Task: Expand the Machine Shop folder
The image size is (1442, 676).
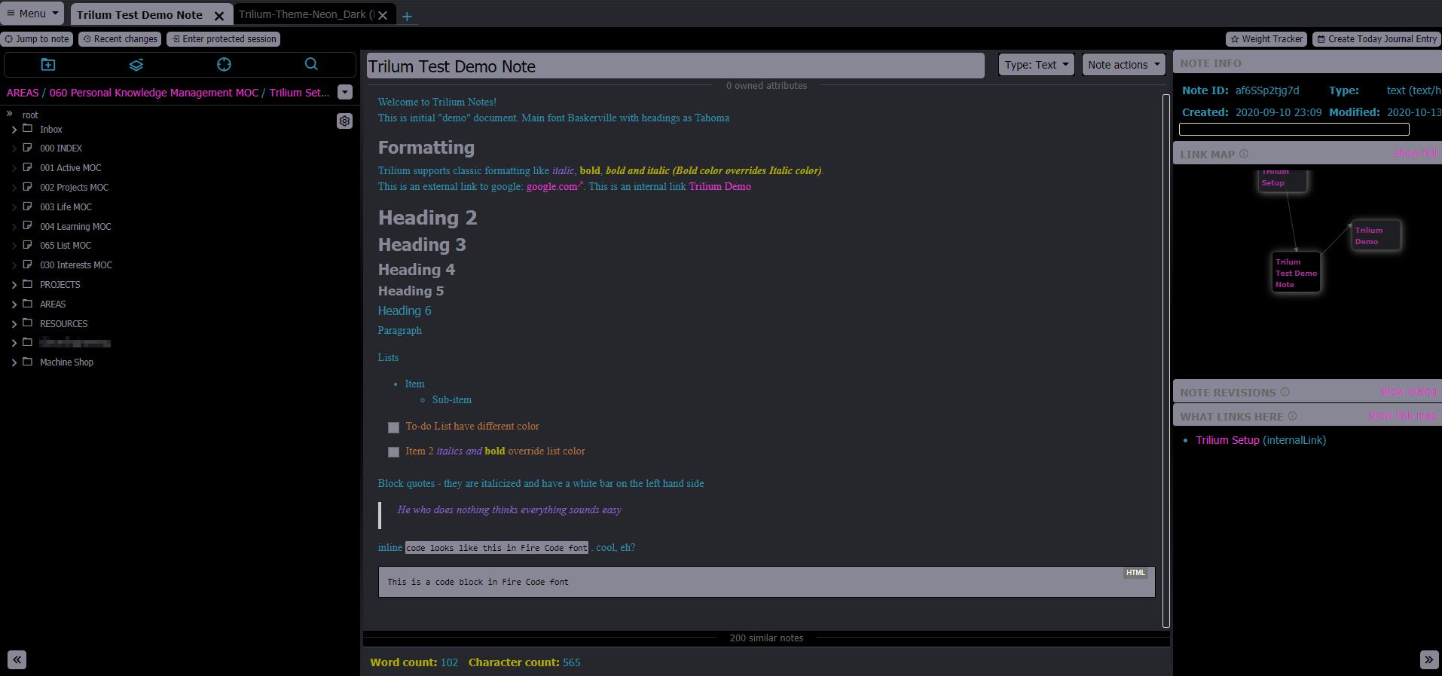Action: [x=14, y=362]
